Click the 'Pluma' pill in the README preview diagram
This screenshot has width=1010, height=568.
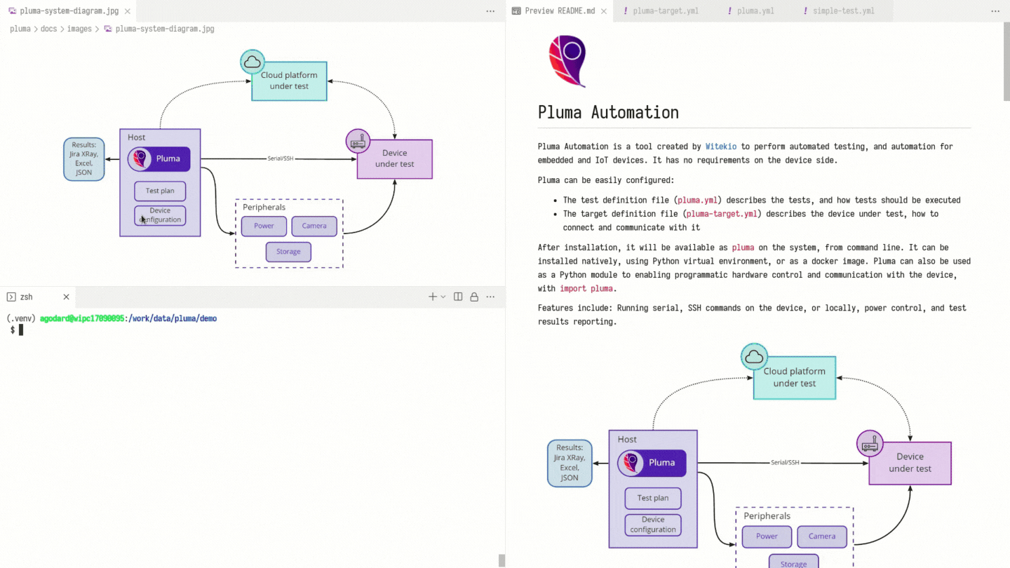pos(652,463)
